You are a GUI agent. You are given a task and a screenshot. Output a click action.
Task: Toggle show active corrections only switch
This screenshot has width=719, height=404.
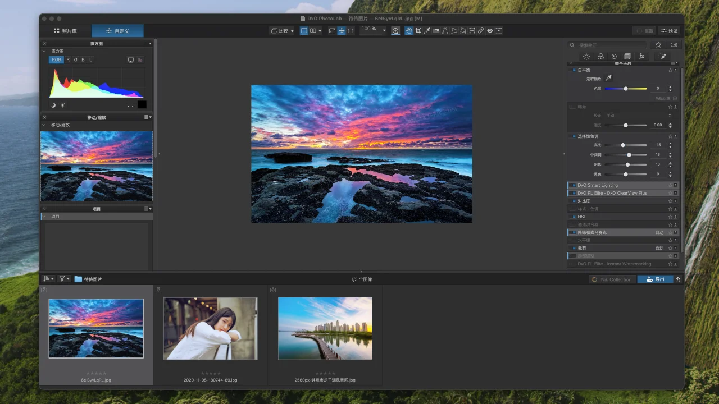(674, 45)
